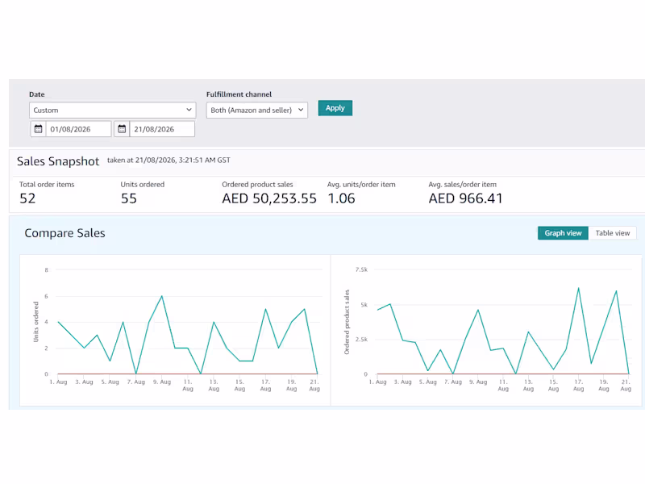645x484 pixels.
Task: Click the 9 Aug peak on units chart
Action: pyautogui.click(x=162, y=296)
